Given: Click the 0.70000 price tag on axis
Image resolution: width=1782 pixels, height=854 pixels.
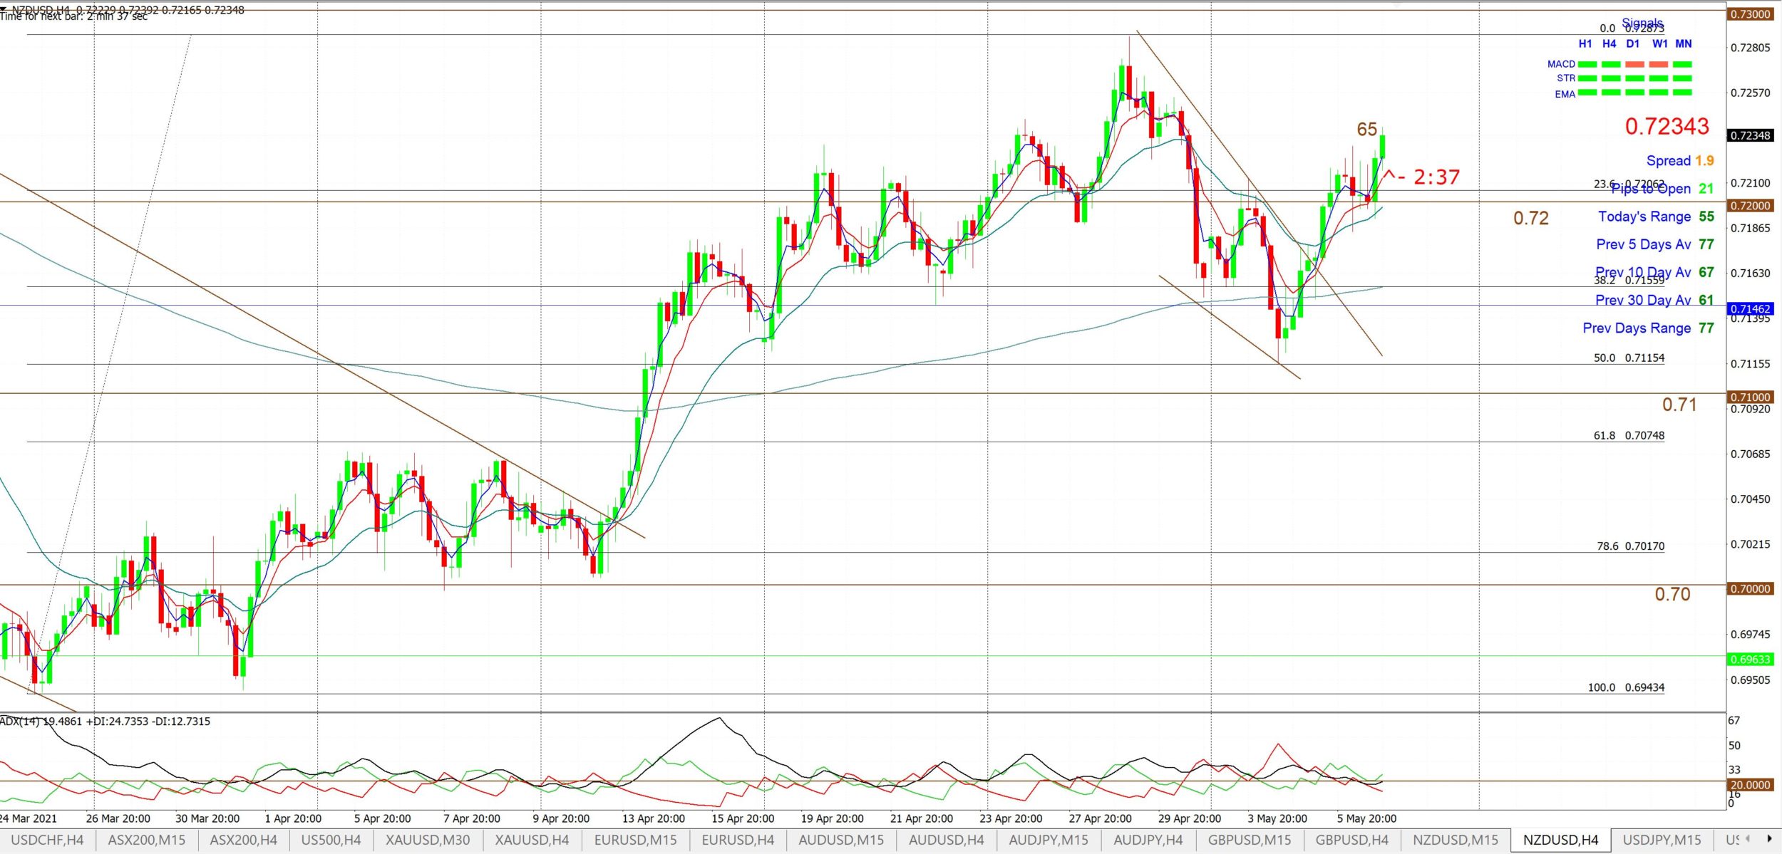Looking at the screenshot, I should [x=1751, y=588].
